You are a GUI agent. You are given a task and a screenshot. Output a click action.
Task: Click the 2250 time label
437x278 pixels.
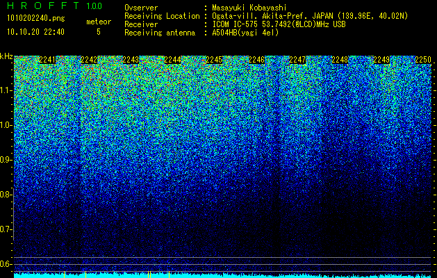coord(423,60)
